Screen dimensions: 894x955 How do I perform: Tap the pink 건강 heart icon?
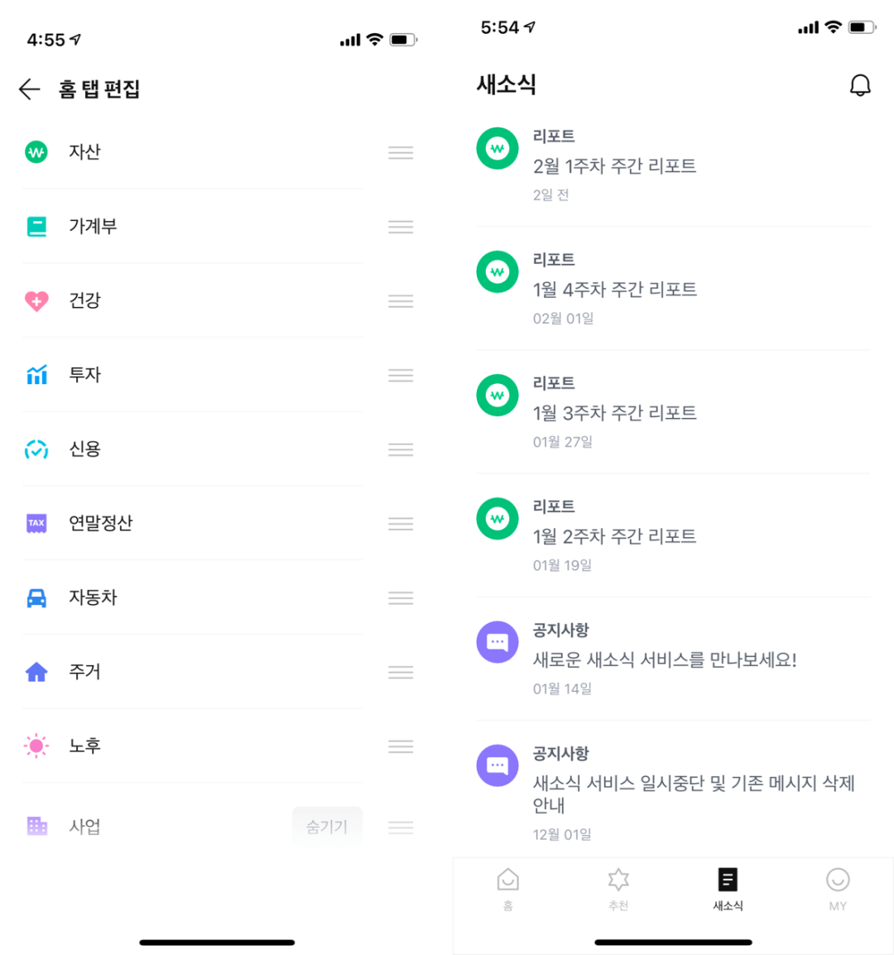pyautogui.click(x=36, y=300)
